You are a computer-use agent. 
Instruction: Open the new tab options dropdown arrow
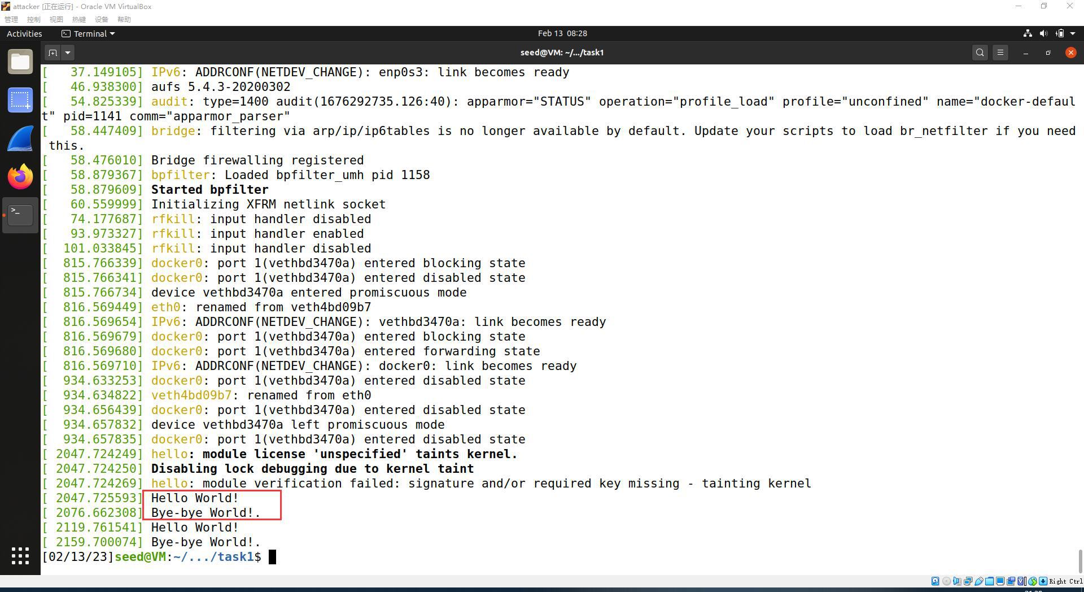pyautogui.click(x=67, y=52)
